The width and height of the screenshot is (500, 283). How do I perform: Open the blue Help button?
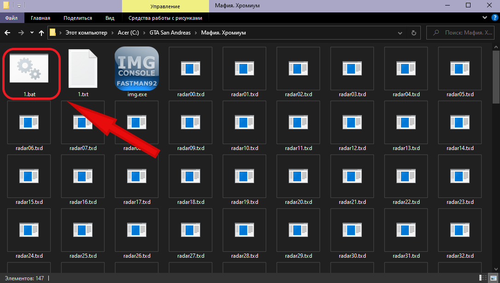click(x=494, y=18)
